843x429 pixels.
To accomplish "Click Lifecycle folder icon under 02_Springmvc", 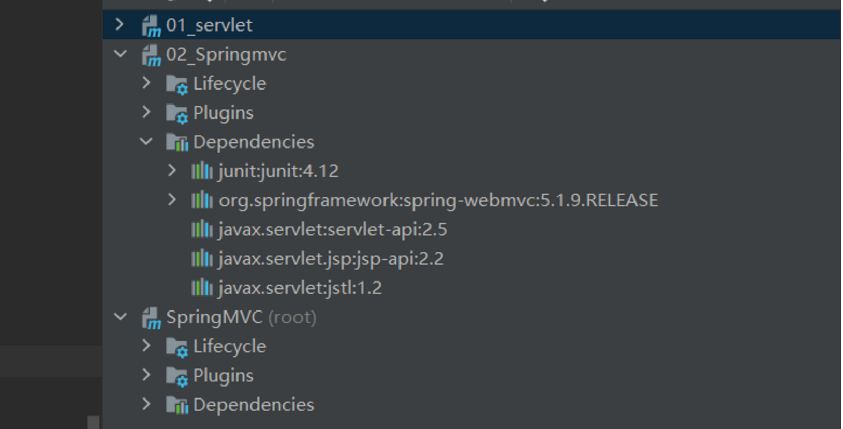I will click(176, 84).
